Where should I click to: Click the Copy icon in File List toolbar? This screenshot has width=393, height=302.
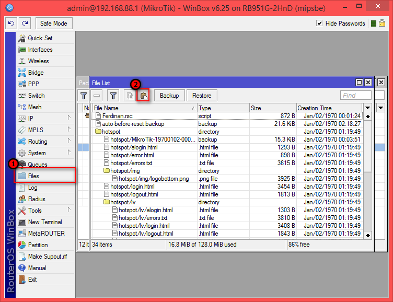click(130, 96)
